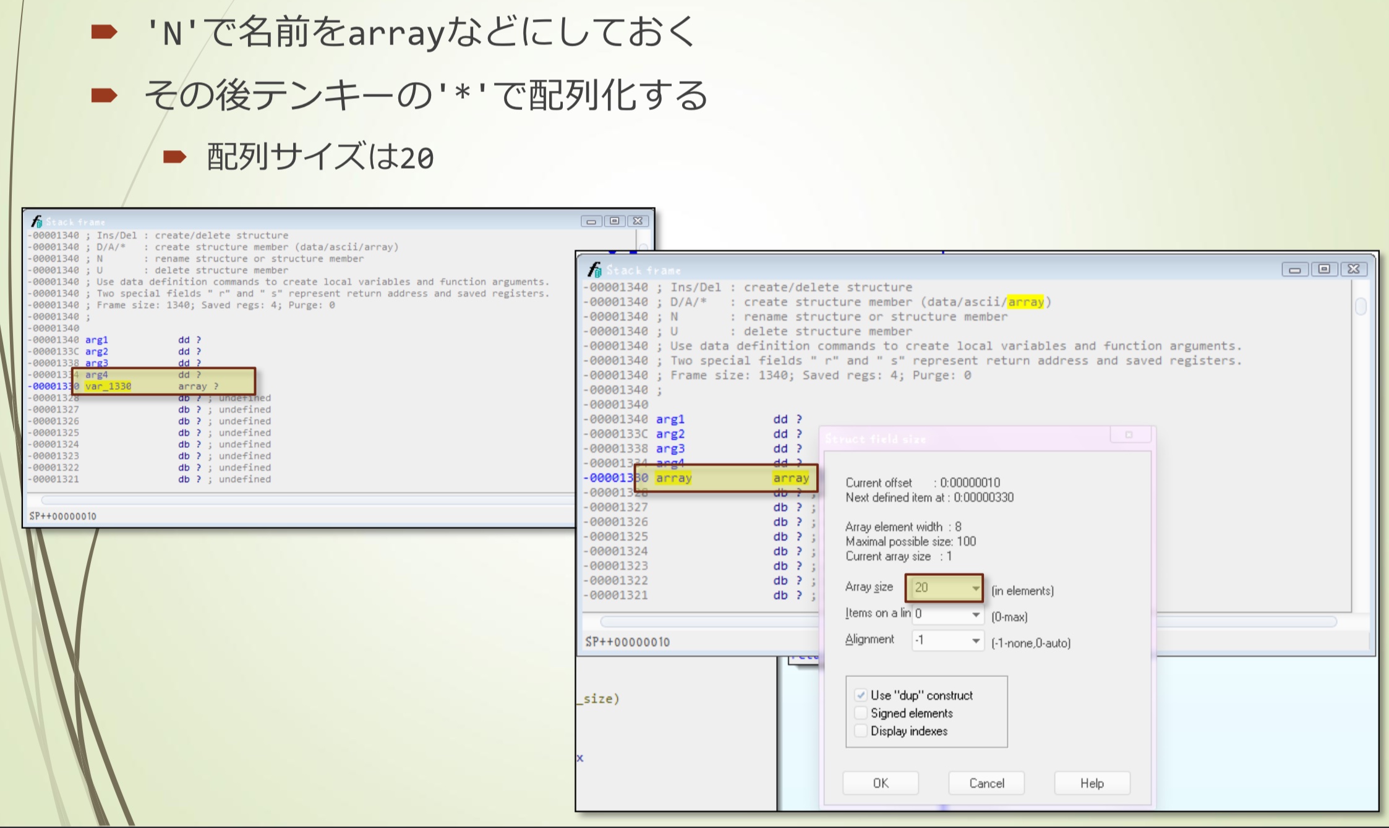This screenshot has width=1389, height=828.
Task: Expand the Items on a line dropdown
Action: pos(975,614)
